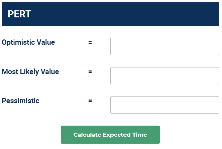Click the Optimistic Value label text
The height and width of the screenshot is (149, 222).
pyautogui.click(x=28, y=42)
